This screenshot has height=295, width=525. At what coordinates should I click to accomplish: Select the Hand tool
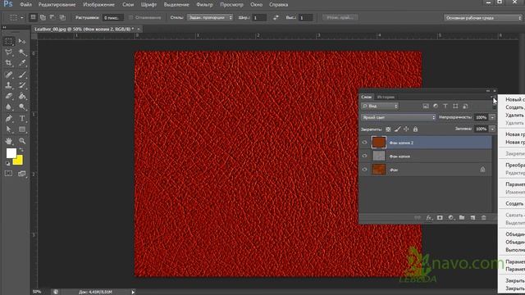point(9,141)
